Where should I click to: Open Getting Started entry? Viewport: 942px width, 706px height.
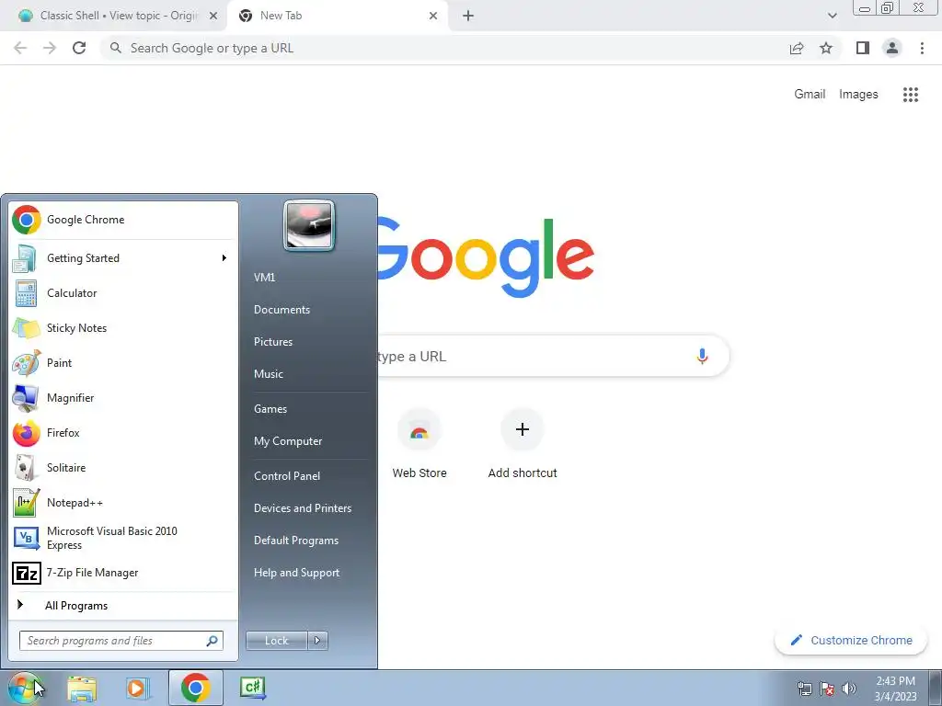click(123, 258)
